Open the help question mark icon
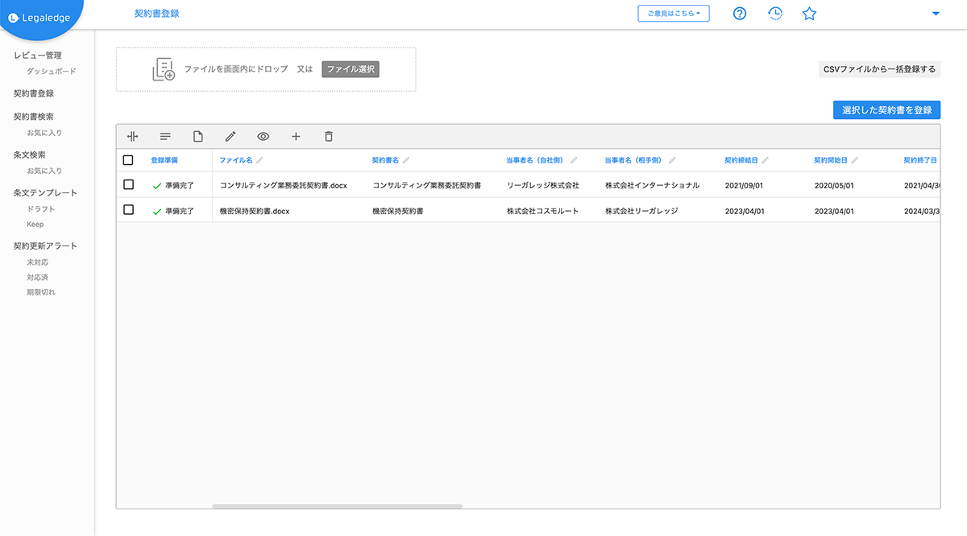This screenshot has width=967, height=536. (x=740, y=14)
